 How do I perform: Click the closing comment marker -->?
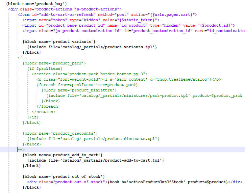click(x=21, y=149)
